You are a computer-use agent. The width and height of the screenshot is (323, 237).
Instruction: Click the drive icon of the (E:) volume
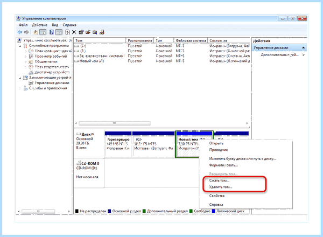76,51
